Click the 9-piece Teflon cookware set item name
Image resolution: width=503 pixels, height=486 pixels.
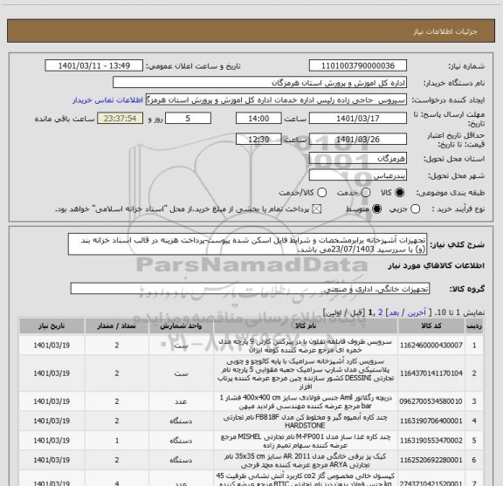[x=306, y=346]
